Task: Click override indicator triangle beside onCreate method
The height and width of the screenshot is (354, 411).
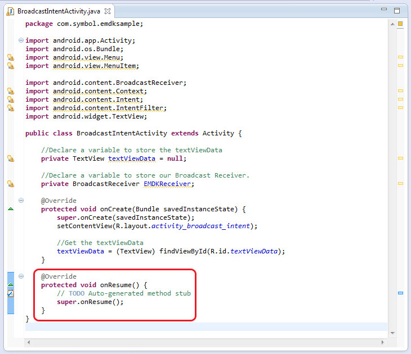Action: [10, 209]
